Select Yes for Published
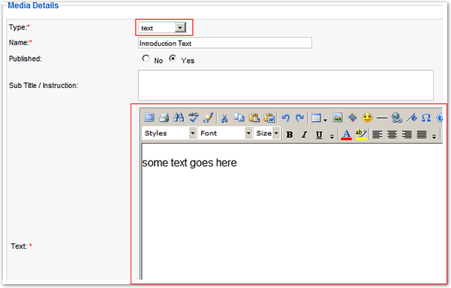Image resolution: width=451 pixels, height=288 pixels. click(x=173, y=58)
